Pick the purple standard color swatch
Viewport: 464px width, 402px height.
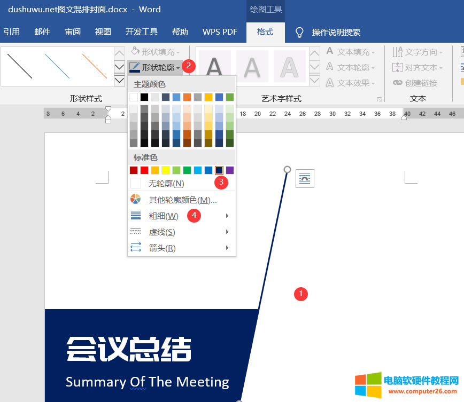(x=230, y=170)
